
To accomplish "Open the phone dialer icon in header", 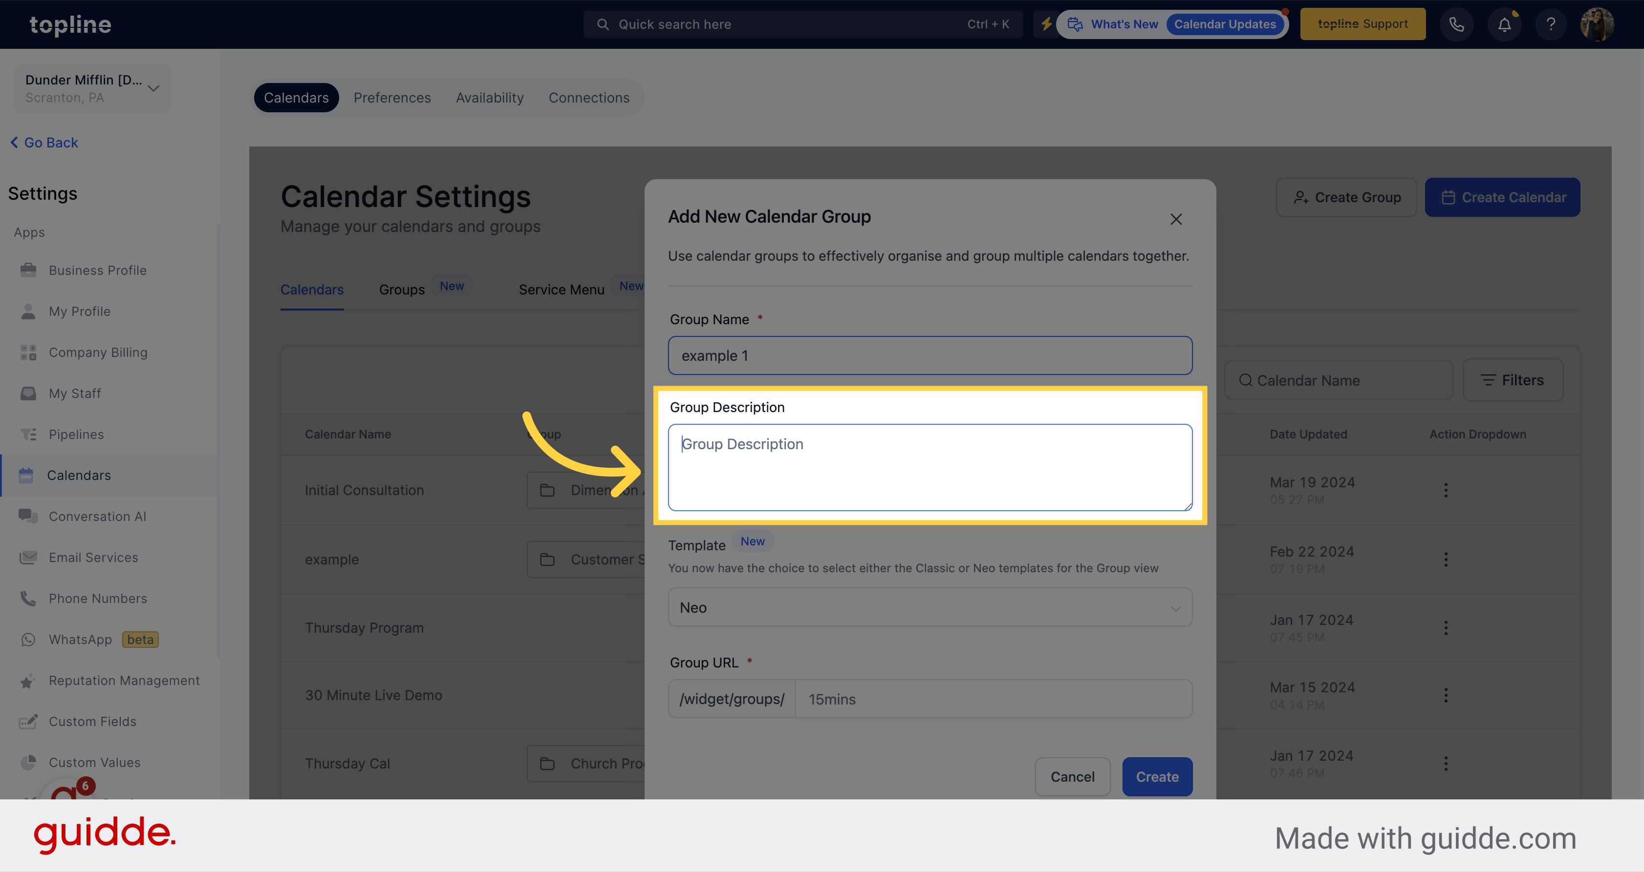I will [x=1456, y=24].
